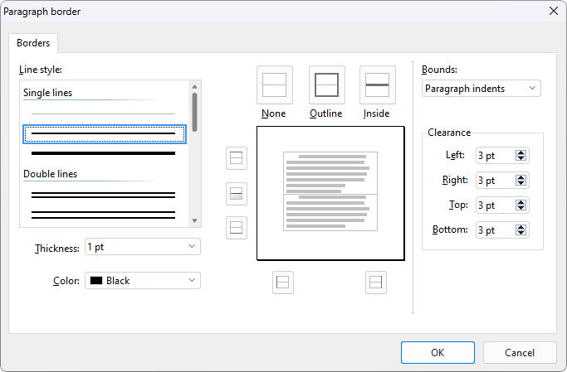
Task: Increase the Left clearance stepper value
Action: 521,152
